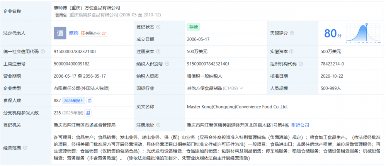Expand 其他方便食品制造 industry dropdown chevron

[241, 88]
